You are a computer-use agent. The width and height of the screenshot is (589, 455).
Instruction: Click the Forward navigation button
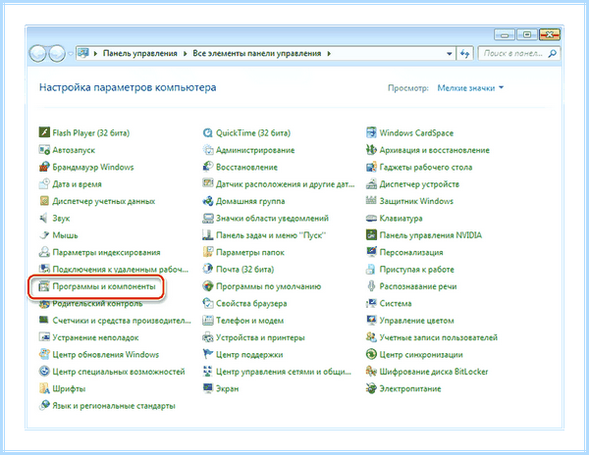pos(57,54)
